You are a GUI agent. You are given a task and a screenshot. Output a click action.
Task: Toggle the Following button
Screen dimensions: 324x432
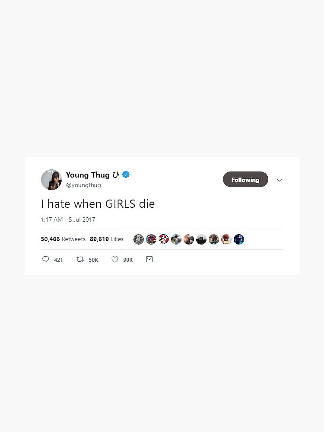[245, 179]
